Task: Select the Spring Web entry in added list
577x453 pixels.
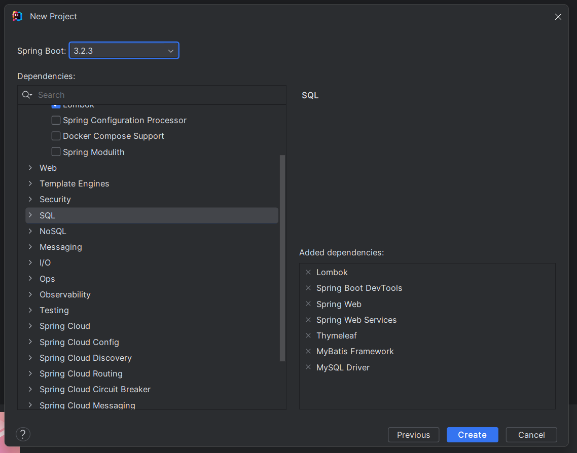Action: pos(339,304)
